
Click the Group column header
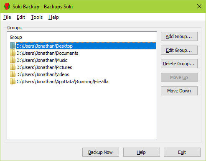point(16,37)
